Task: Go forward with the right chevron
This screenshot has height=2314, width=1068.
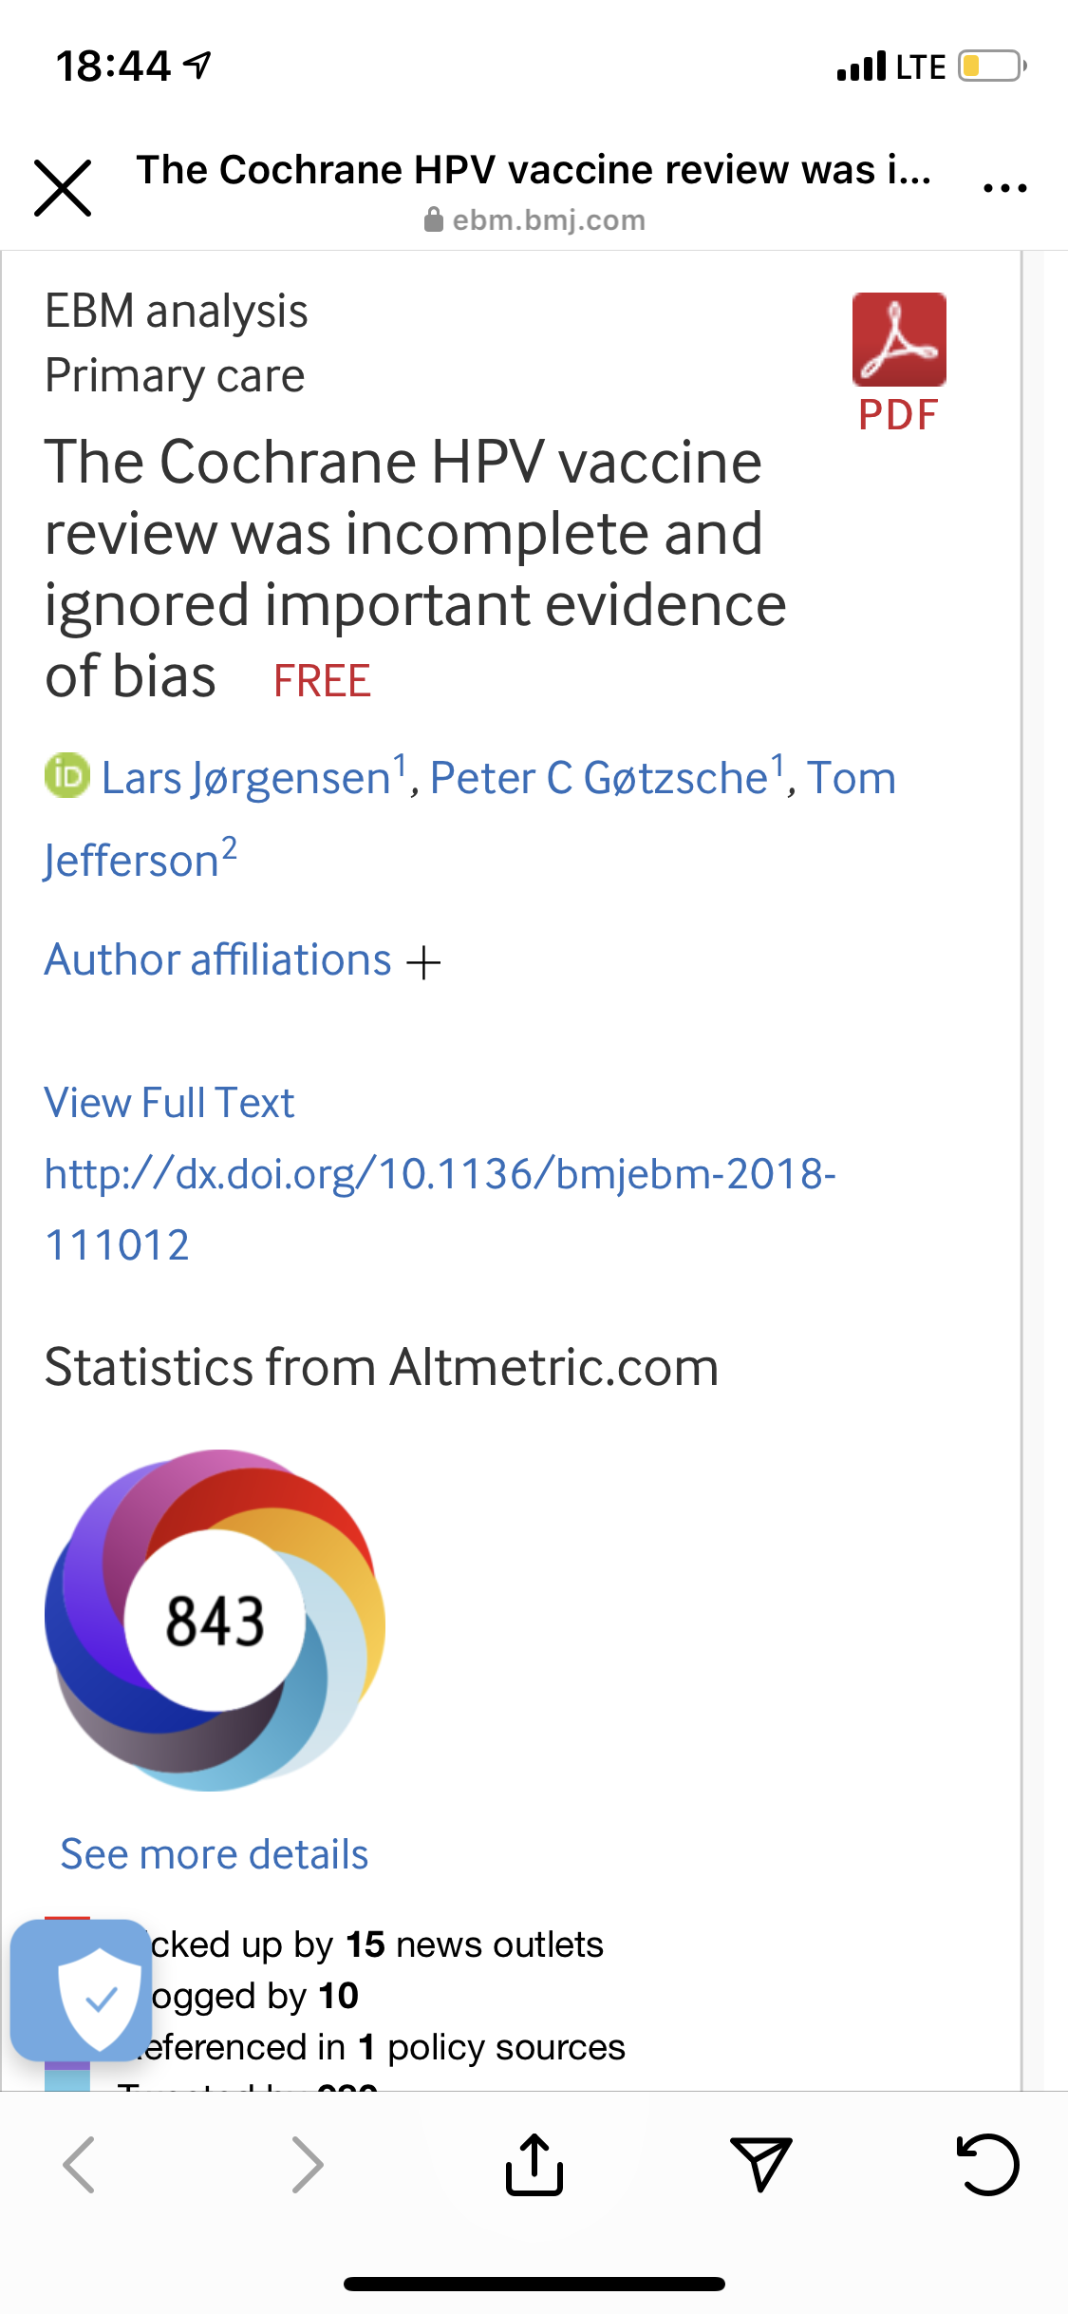Action: (307, 2164)
